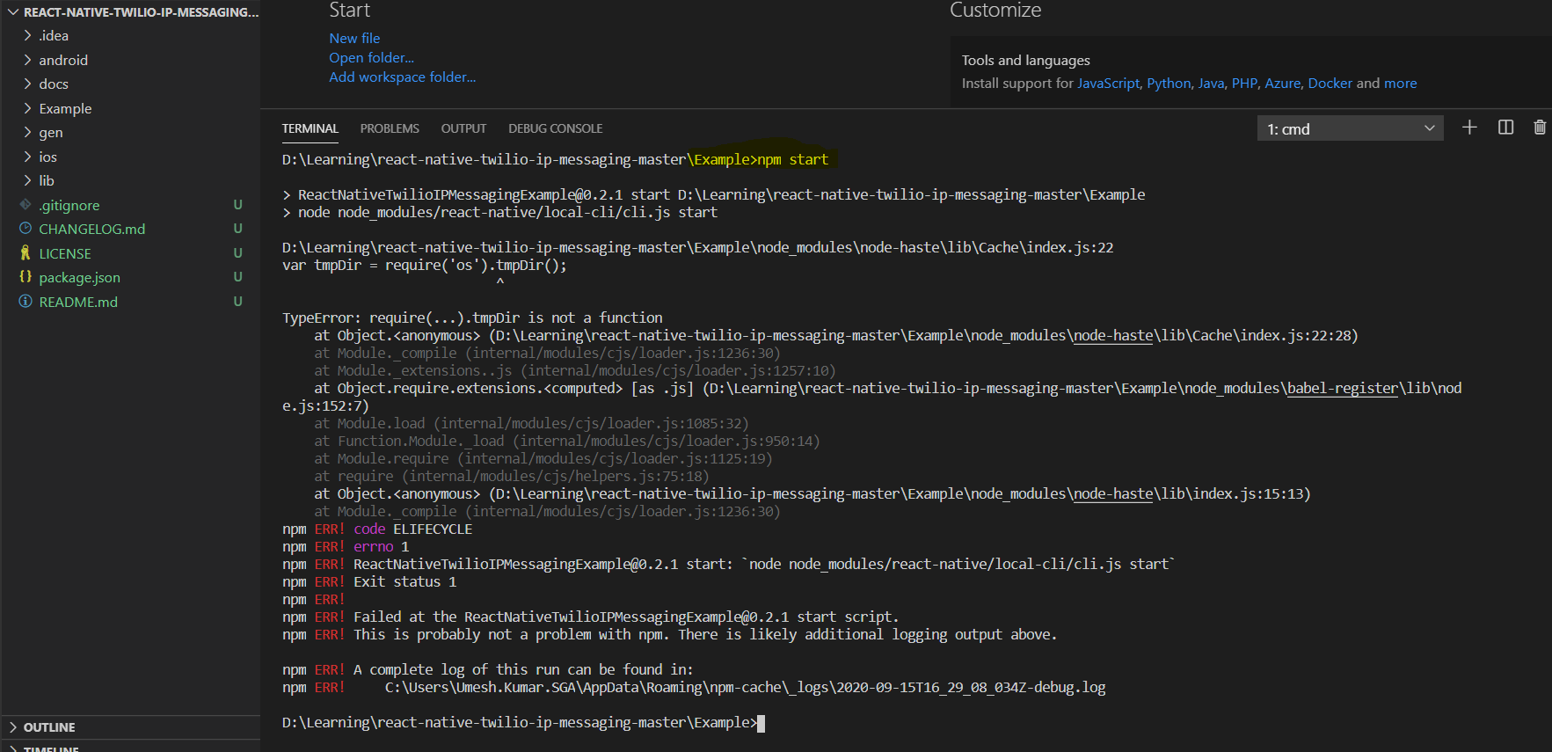Switch to the PROBLEMS tab
Screen dimensions: 1552x752
pos(390,128)
